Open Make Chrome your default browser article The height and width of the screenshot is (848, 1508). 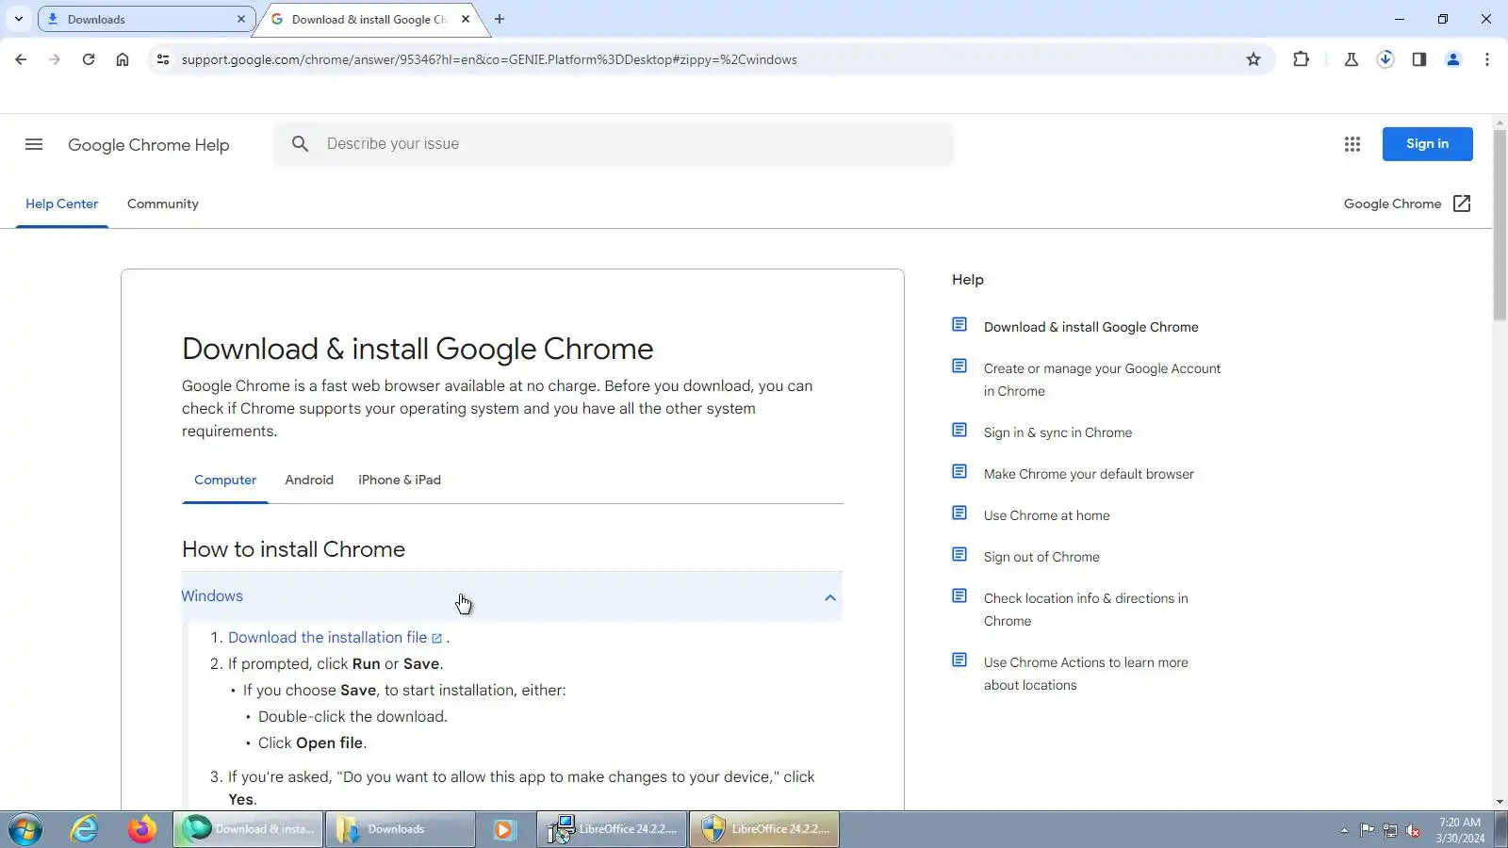point(1089,474)
